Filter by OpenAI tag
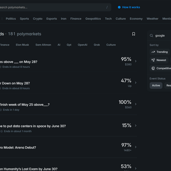171x171 pixels. tap(82, 45)
